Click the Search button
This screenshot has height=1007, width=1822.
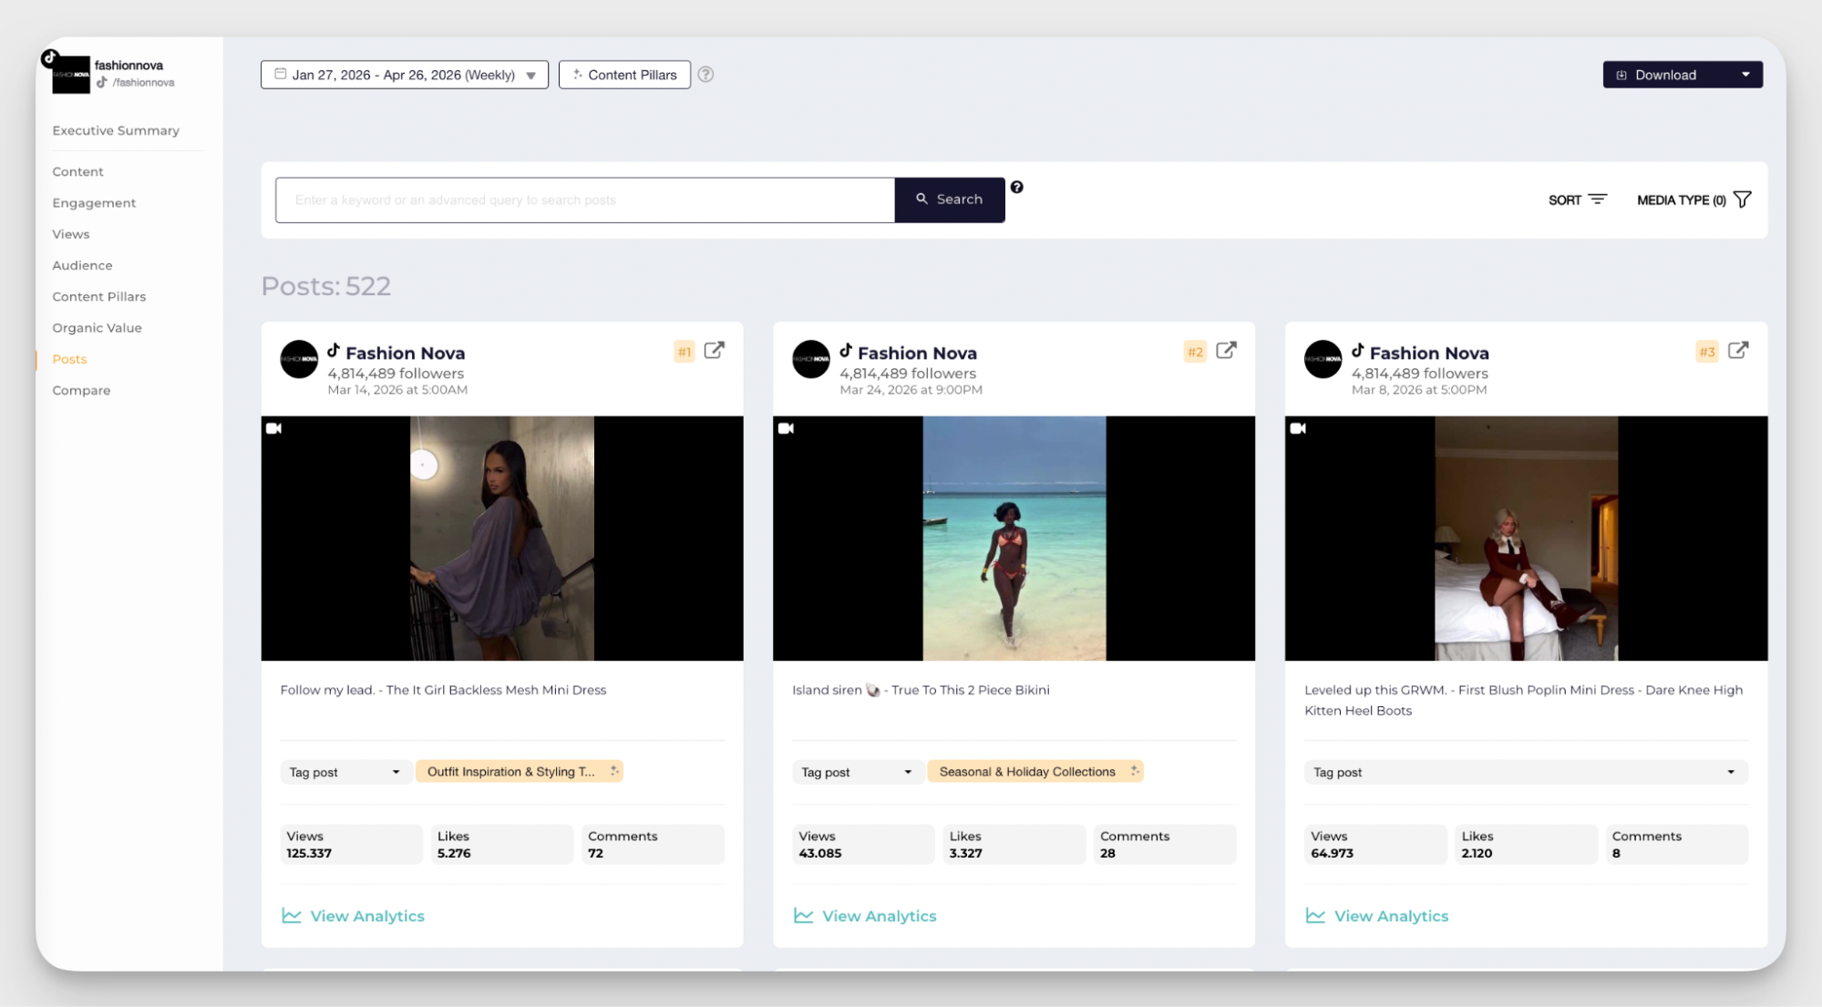point(950,200)
